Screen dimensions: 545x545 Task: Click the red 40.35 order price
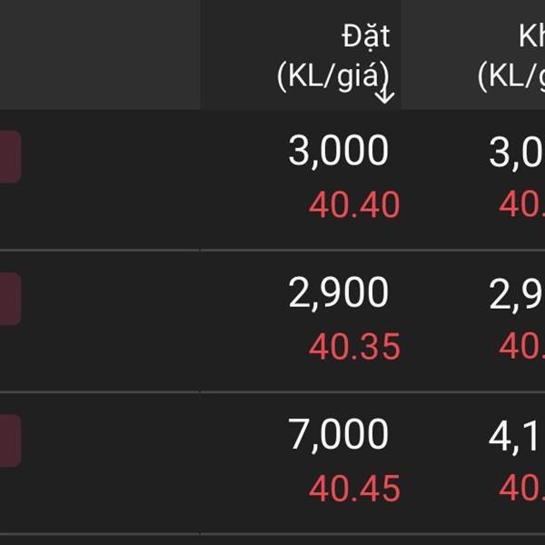[354, 347]
